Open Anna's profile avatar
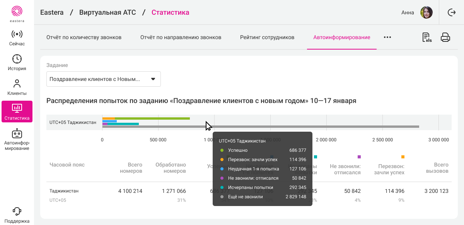Viewport: 464px width, 225px height. click(426, 12)
